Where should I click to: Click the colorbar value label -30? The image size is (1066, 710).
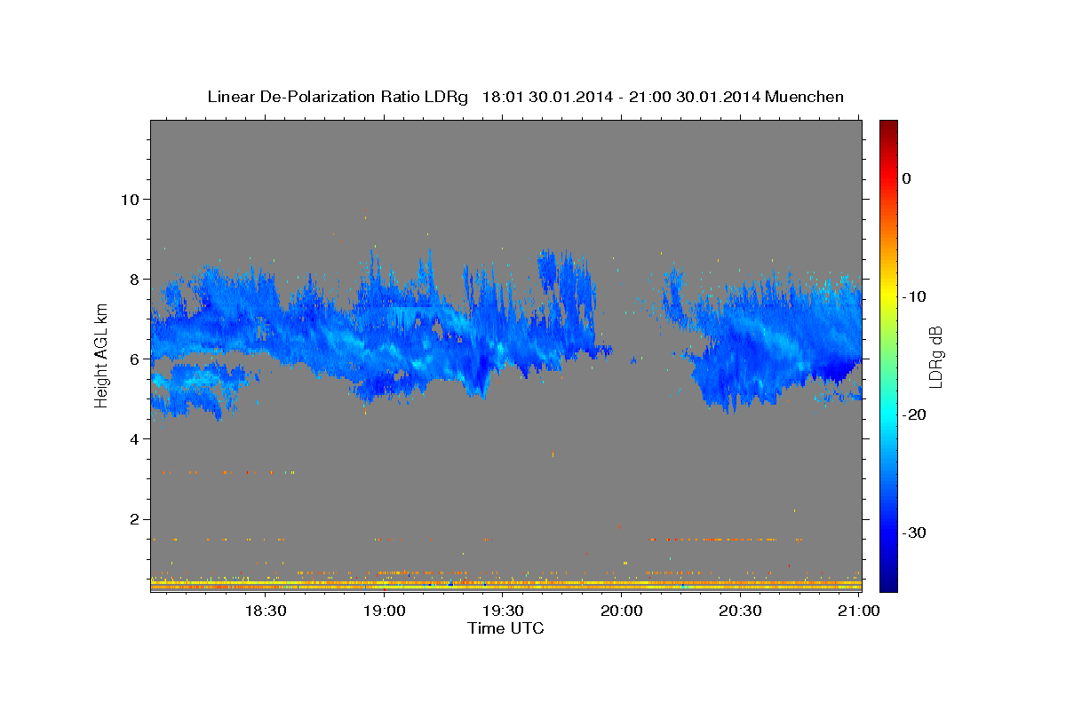pos(914,532)
